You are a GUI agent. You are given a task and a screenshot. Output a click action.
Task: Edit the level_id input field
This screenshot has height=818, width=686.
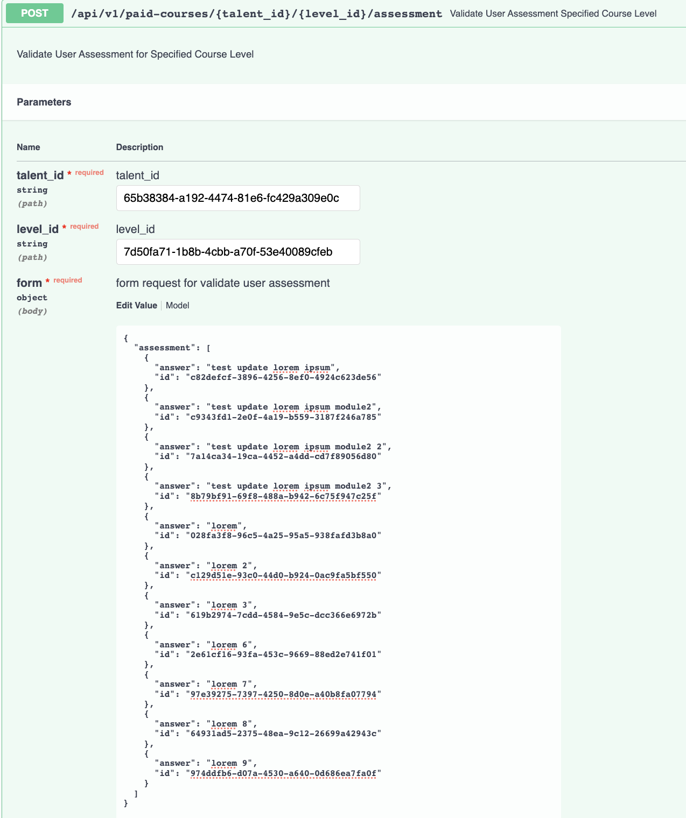pyautogui.click(x=238, y=252)
